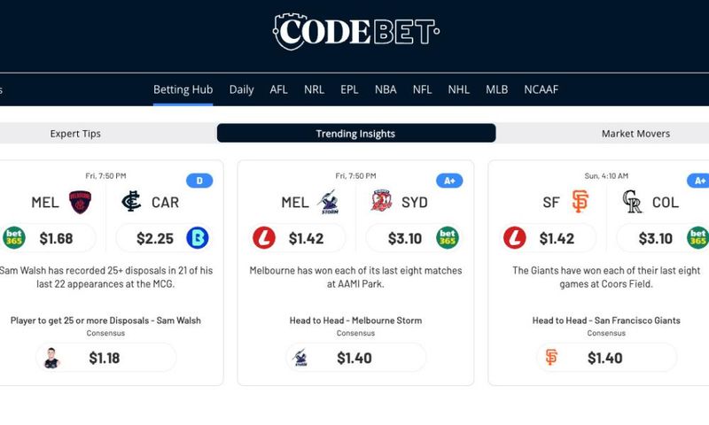Select the Trending Insights section
709x425 pixels.
(356, 133)
